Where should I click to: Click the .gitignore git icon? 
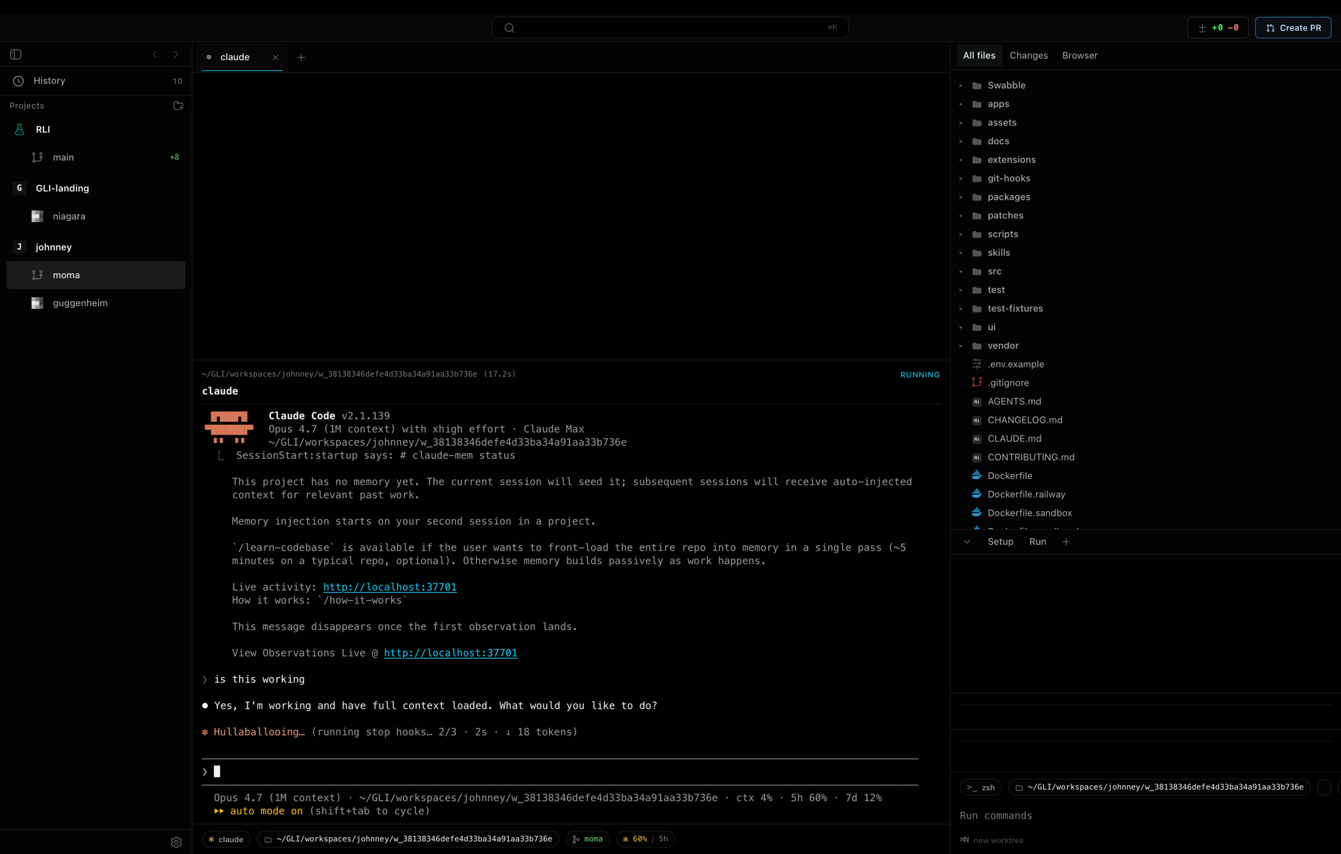click(977, 383)
